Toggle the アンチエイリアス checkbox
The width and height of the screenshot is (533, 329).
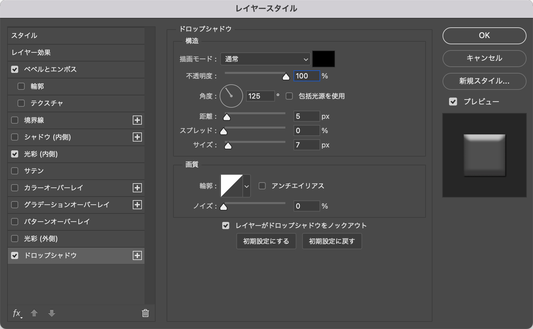[x=262, y=186]
